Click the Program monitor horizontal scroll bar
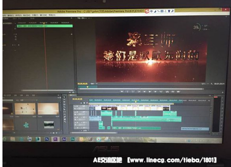Viewport: 231px width, 167px height. point(141,89)
